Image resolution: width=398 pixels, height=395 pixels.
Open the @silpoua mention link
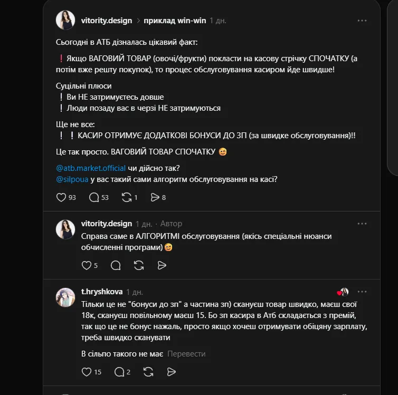point(72,179)
